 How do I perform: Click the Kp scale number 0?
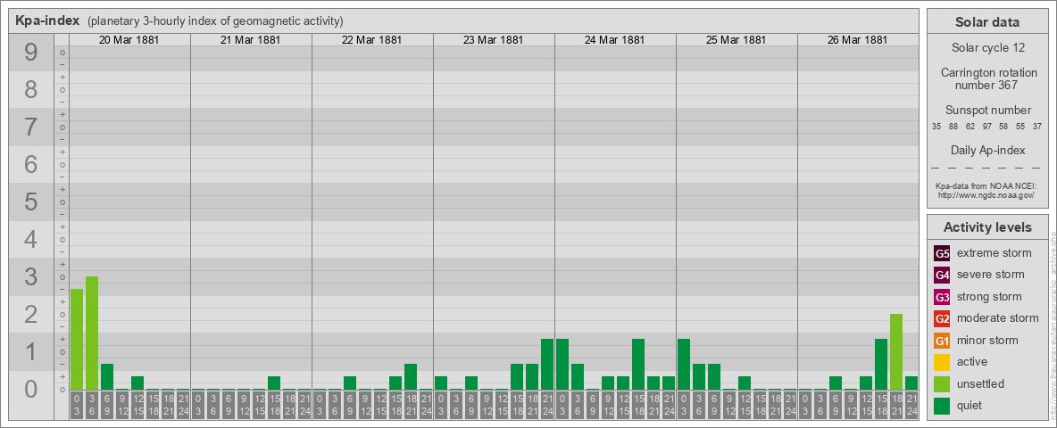[31, 389]
